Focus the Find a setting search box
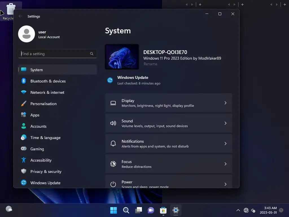The image size is (289, 217). coord(58,54)
